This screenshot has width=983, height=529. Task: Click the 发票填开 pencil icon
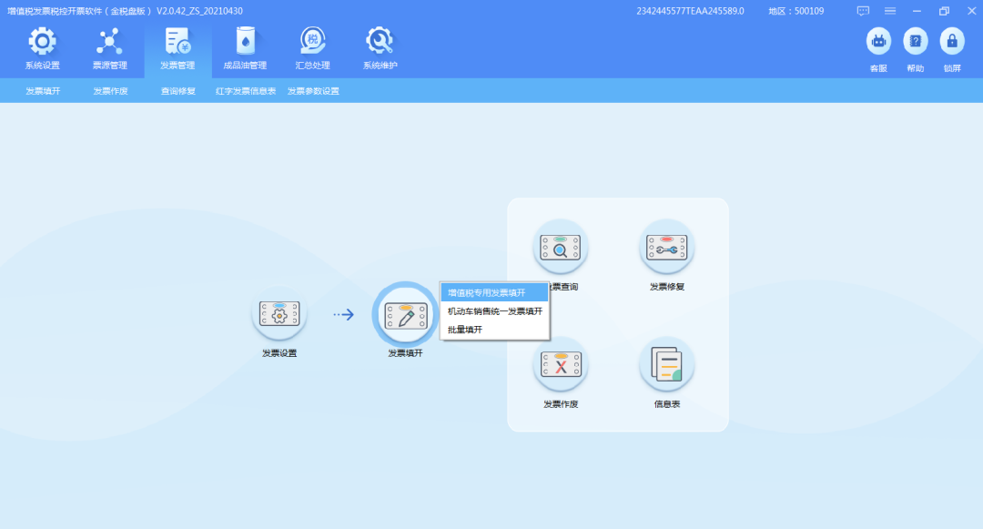tap(404, 313)
